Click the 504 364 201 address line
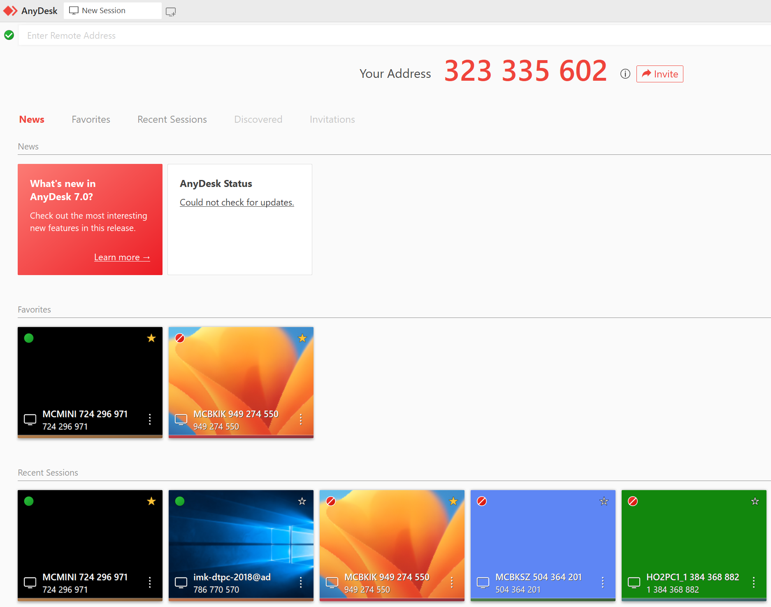The width and height of the screenshot is (771, 607). 518,590
